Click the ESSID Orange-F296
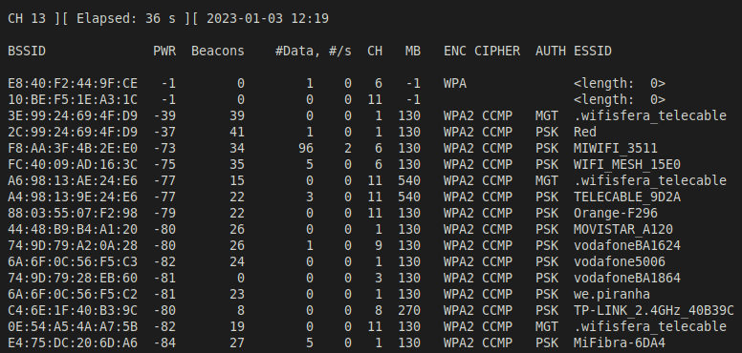Viewport: 742px width, 353px height. tap(616, 213)
